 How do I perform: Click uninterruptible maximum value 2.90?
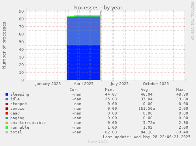point(183,123)
